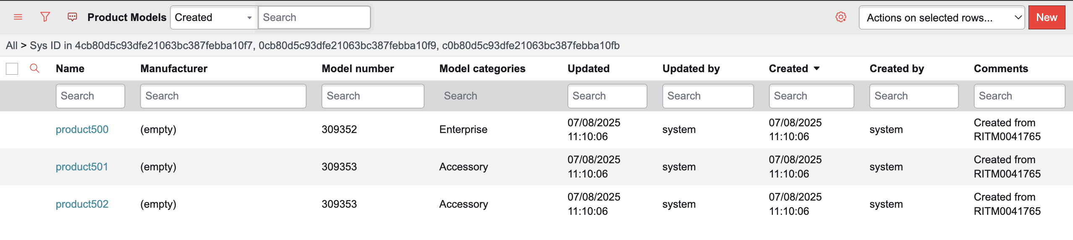The image size is (1073, 240).
Task: Open the product502 record link
Action: click(82, 204)
